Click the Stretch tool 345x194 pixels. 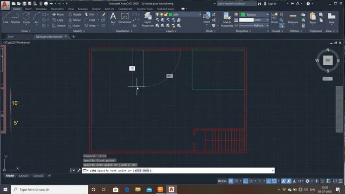click(59, 25)
